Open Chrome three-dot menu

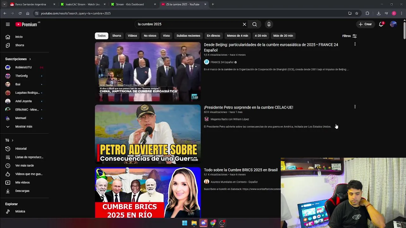(x=402, y=13)
